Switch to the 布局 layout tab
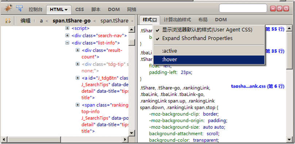 (203, 20)
